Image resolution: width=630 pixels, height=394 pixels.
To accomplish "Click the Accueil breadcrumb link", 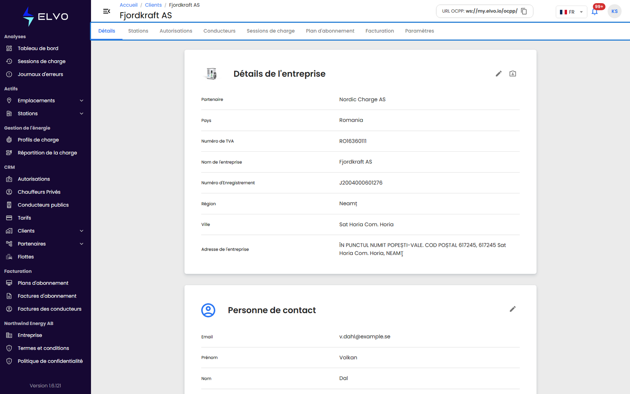I will pos(129,5).
